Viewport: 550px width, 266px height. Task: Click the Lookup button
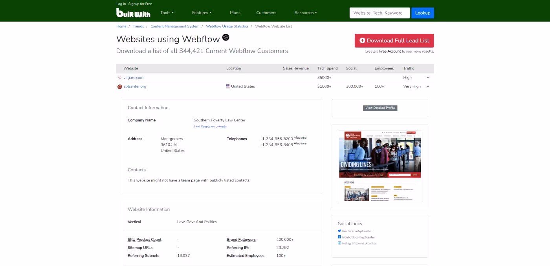423,13
